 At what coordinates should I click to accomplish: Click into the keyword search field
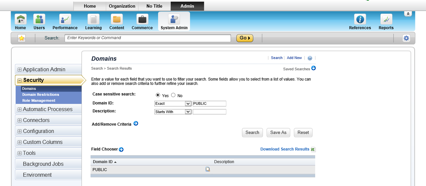(x=148, y=38)
